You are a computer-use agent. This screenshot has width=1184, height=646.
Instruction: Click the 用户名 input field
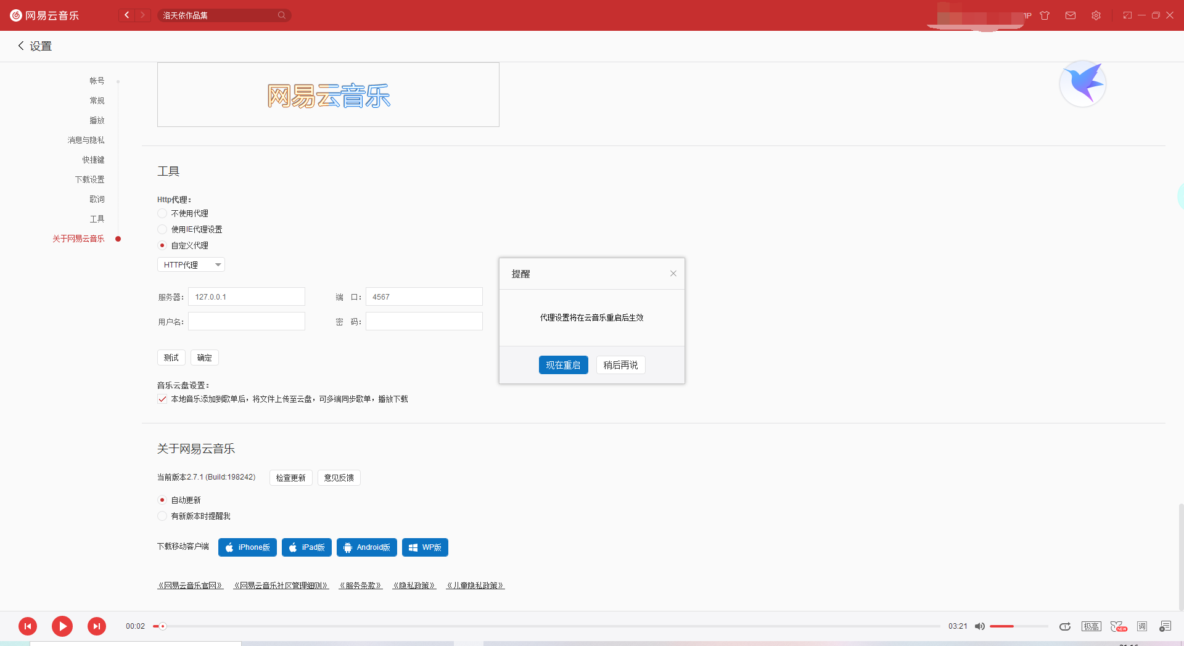click(x=247, y=321)
